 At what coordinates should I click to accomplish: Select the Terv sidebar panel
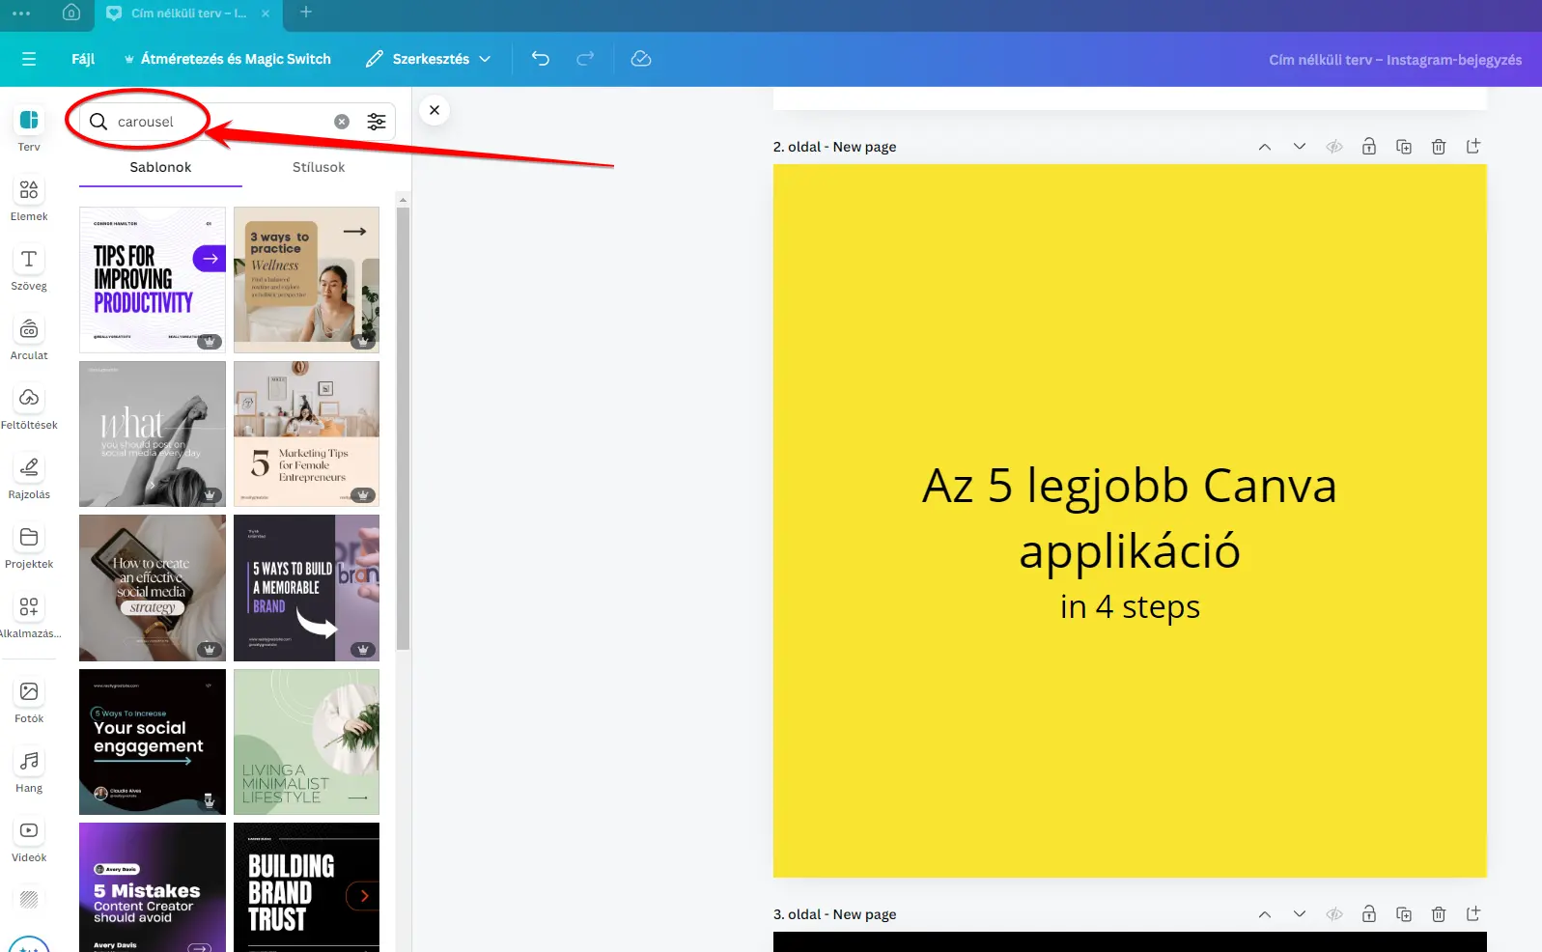[29, 129]
